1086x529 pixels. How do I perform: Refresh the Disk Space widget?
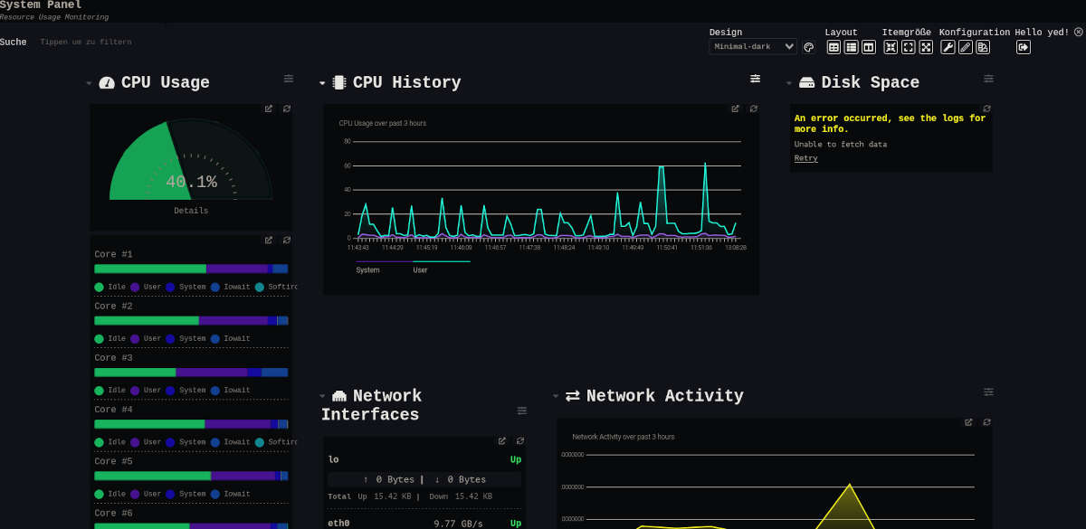pos(987,109)
